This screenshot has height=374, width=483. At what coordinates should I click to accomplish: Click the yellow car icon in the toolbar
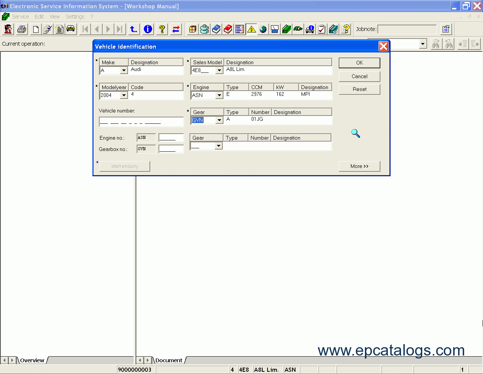(x=71, y=29)
